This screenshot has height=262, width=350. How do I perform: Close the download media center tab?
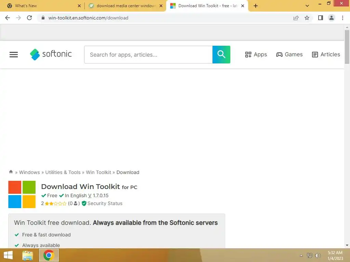point(161,6)
